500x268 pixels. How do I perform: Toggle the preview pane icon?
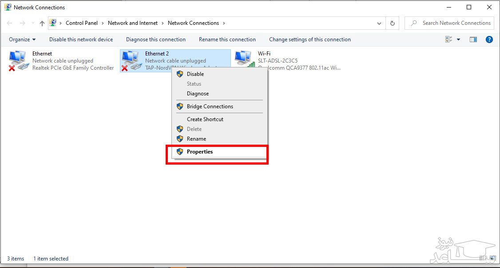[x=473, y=39]
